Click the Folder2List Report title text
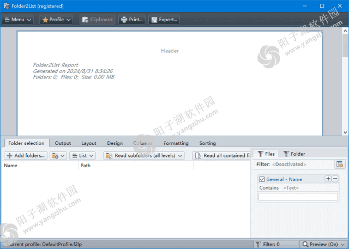349x249 pixels. (x=56, y=65)
